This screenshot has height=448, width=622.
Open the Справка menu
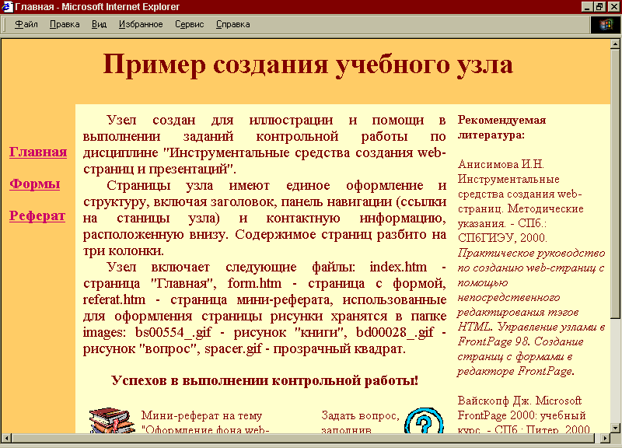[x=232, y=25]
